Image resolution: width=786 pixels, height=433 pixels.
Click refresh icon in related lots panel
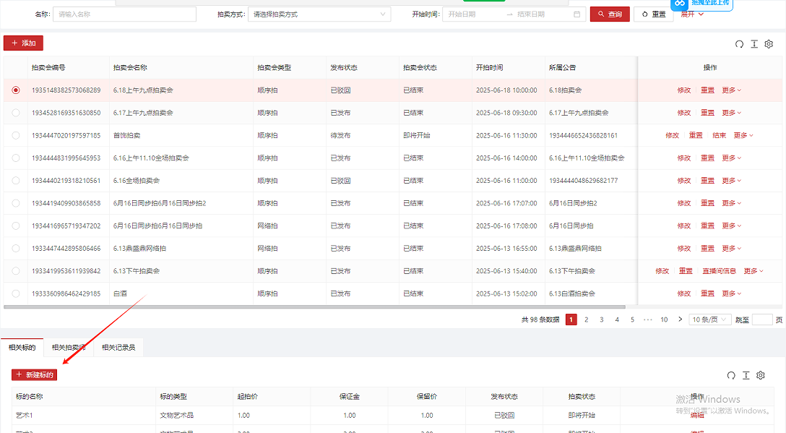pyautogui.click(x=731, y=375)
